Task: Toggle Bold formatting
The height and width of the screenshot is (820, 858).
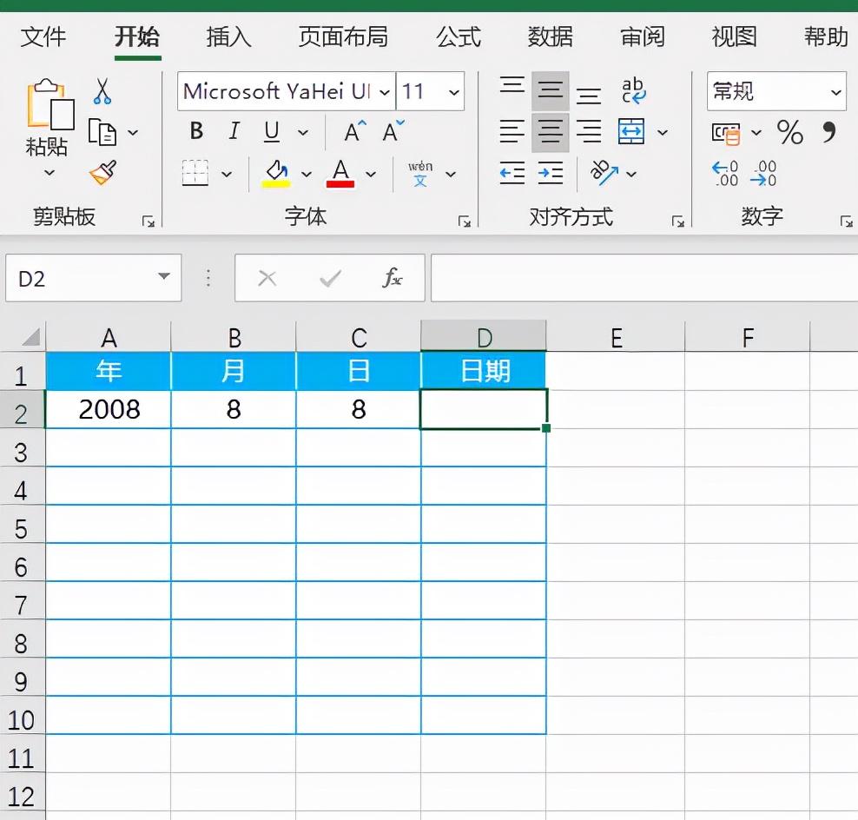Action: pyautogui.click(x=196, y=132)
